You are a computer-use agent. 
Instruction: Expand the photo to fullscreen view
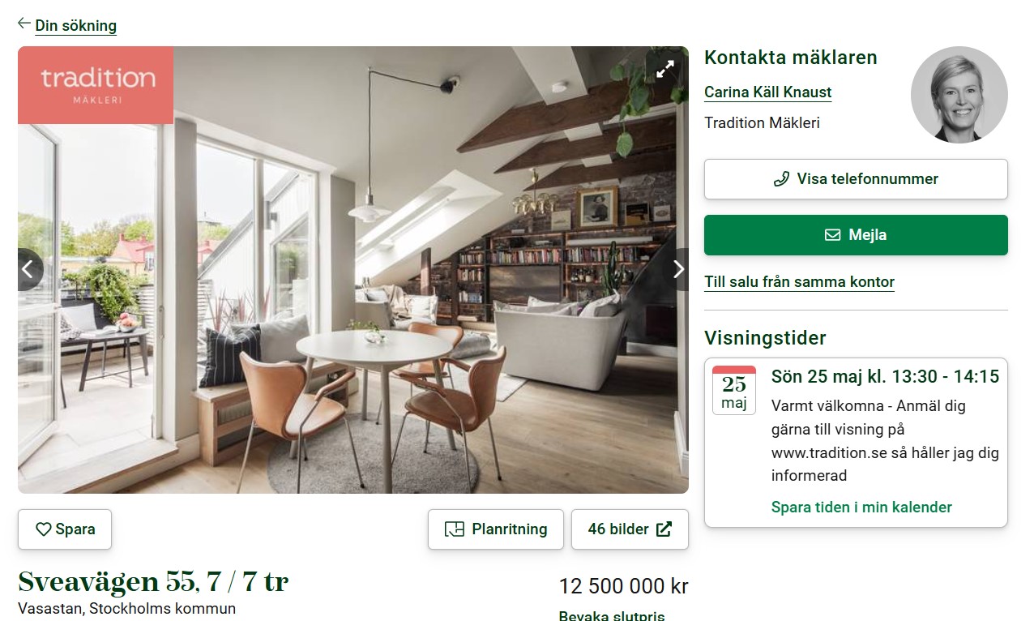tap(665, 70)
